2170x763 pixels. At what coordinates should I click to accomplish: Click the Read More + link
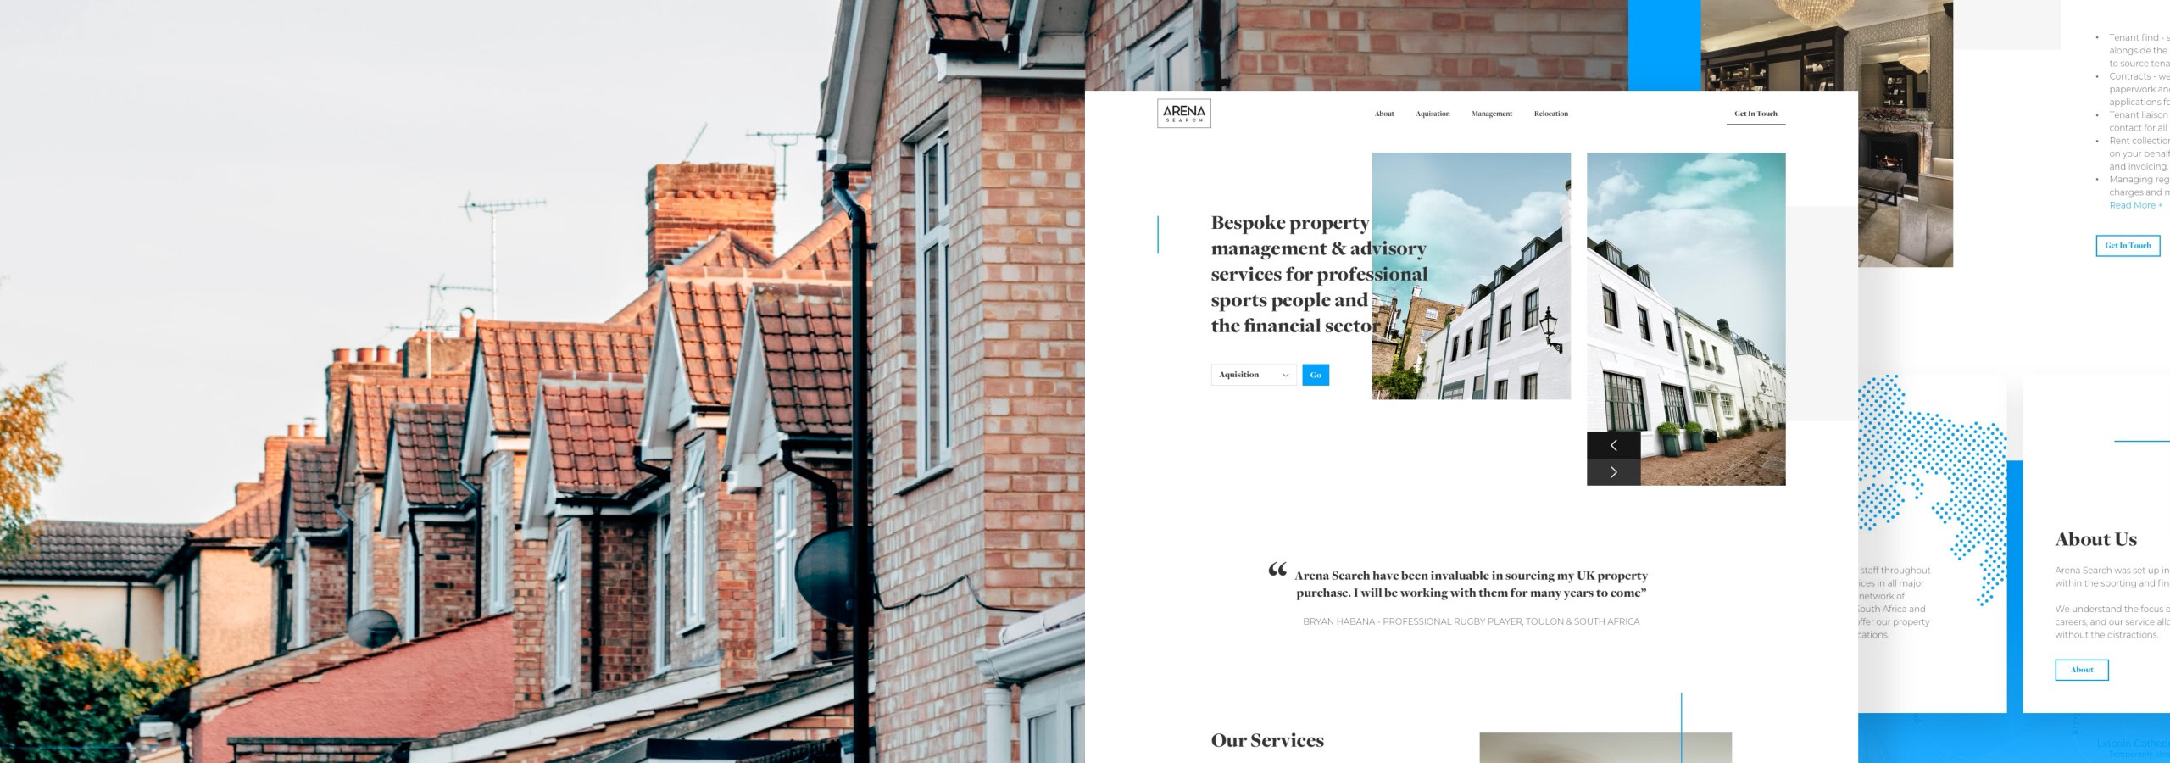[x=2135, y=205]
